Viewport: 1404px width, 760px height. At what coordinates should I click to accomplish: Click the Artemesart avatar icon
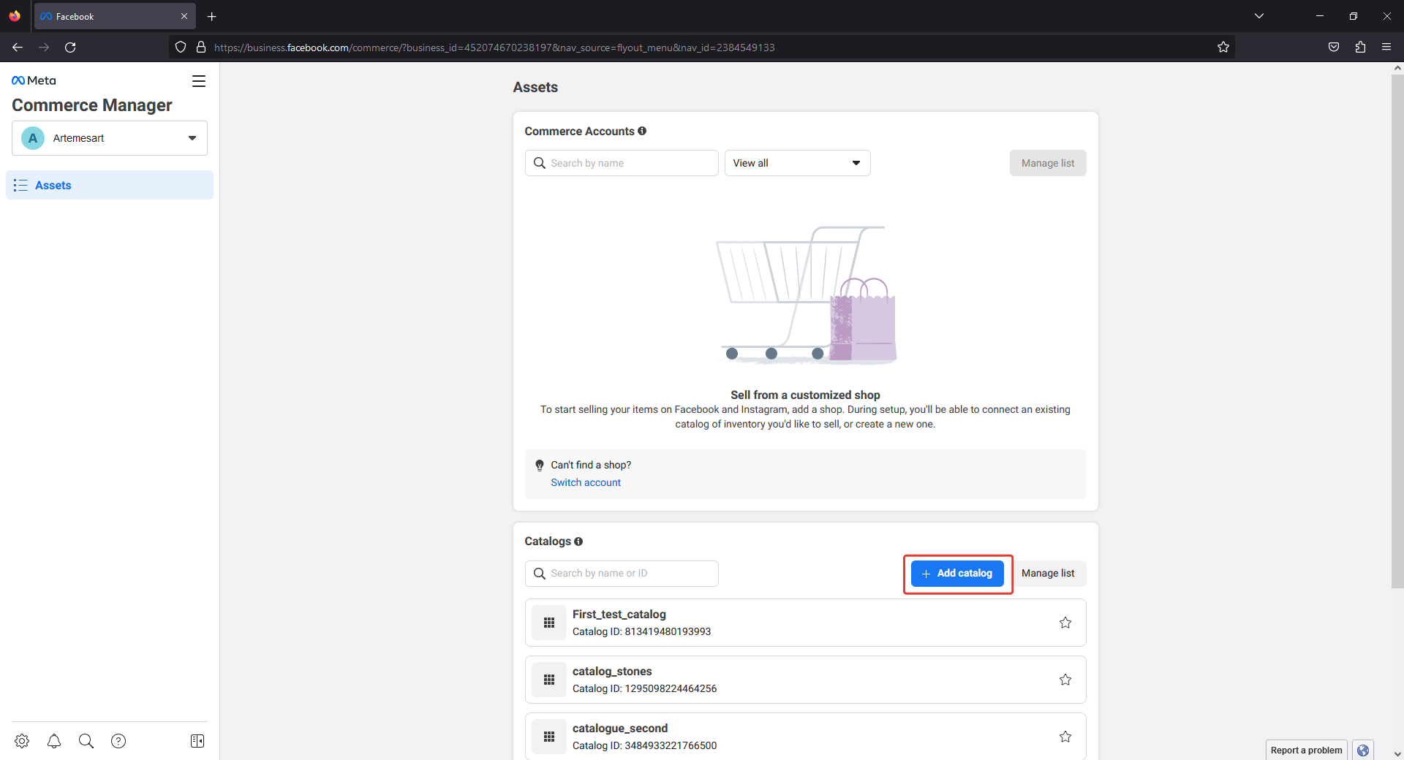(33, 138)
